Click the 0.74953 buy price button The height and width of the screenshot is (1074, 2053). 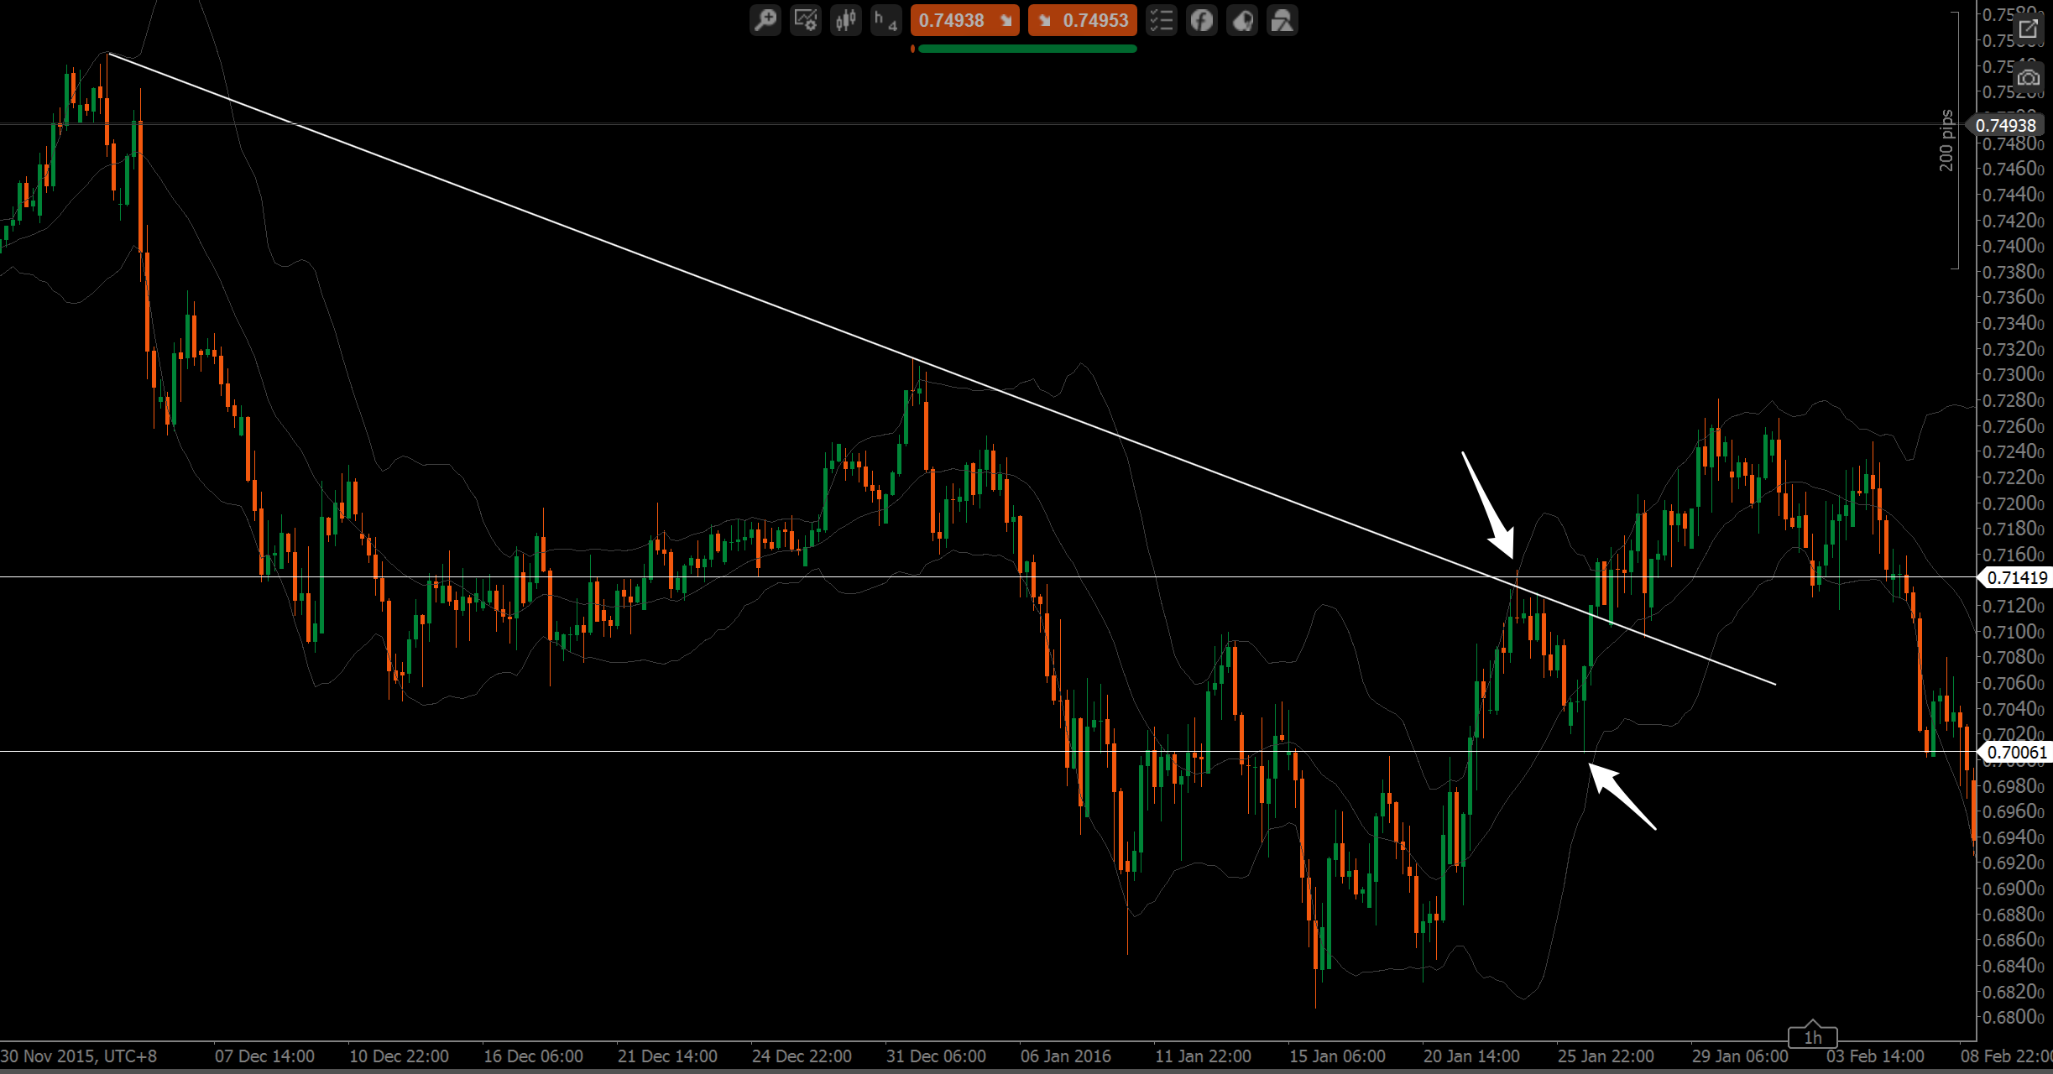point(1083,20)
